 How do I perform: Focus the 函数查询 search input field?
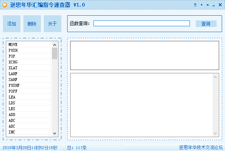(141, 23)
